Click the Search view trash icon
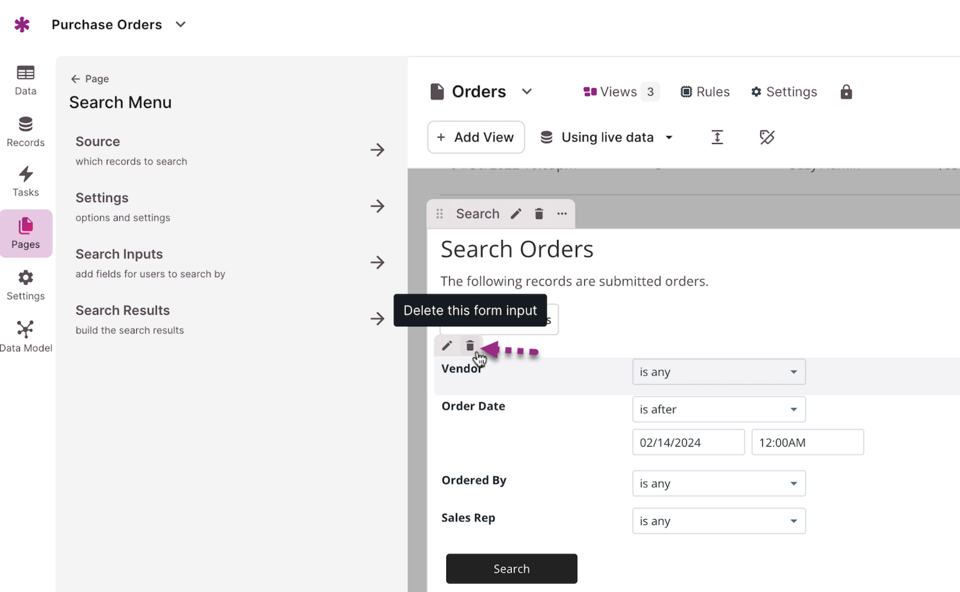 click(x=539, y=214)
